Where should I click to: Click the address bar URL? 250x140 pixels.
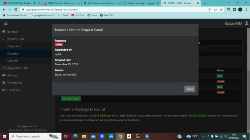51,9
